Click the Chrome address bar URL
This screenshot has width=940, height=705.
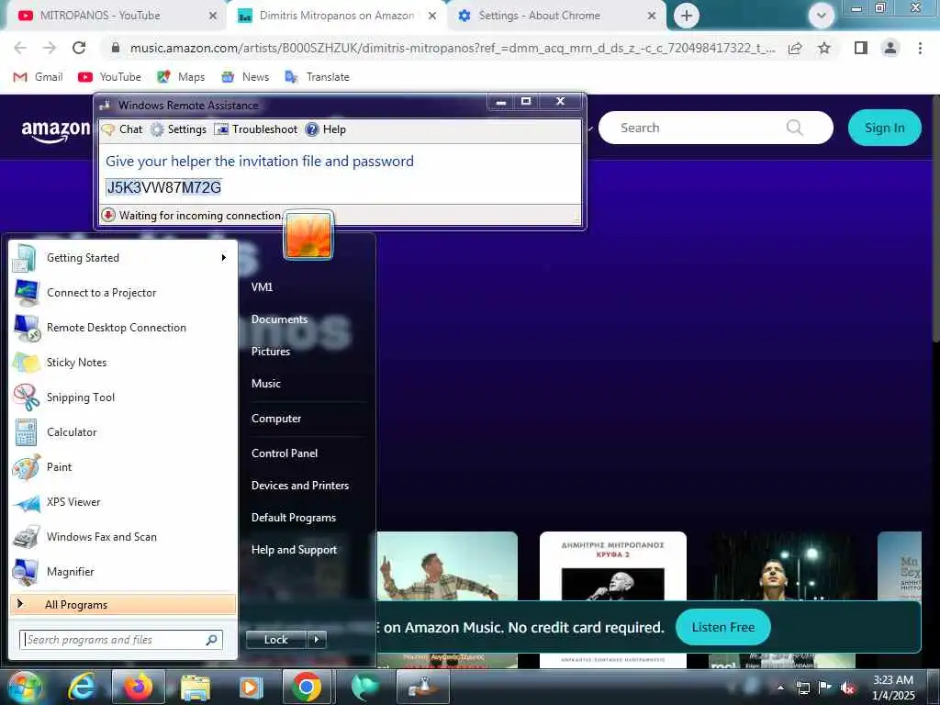453,48
